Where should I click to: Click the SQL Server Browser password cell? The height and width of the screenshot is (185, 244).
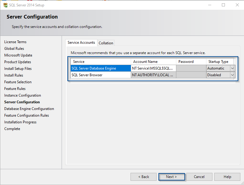(191, 75)
